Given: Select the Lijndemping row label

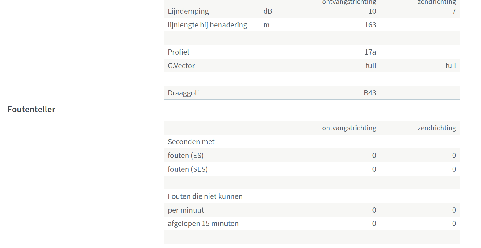Looking at the screenshot, I should [188, 12].
